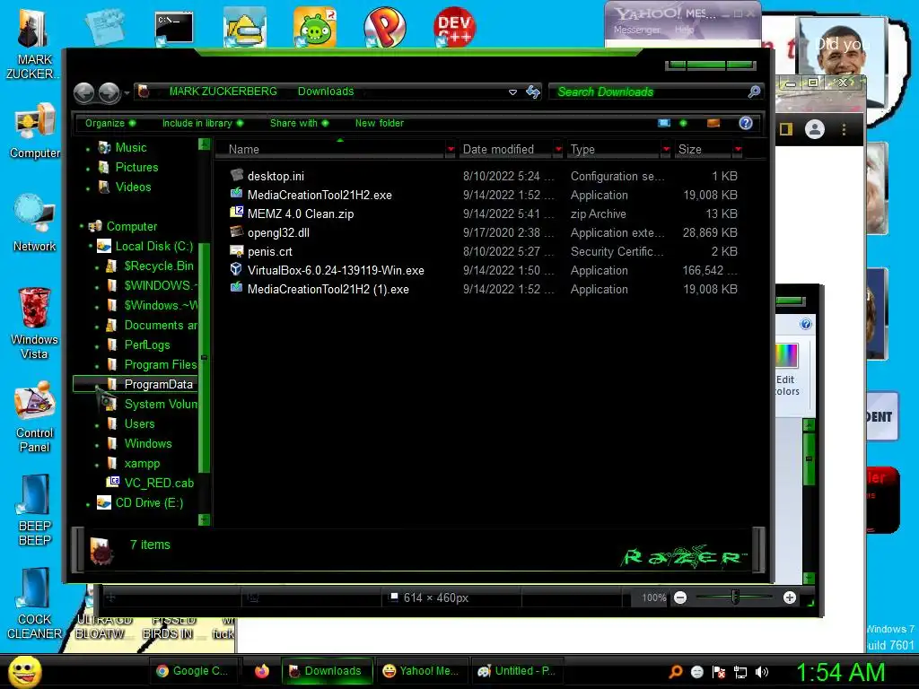Click the smiley Start button

(24, 671)
